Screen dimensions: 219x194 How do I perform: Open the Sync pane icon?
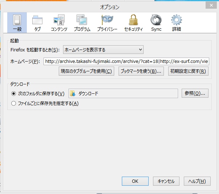(156, 20)
